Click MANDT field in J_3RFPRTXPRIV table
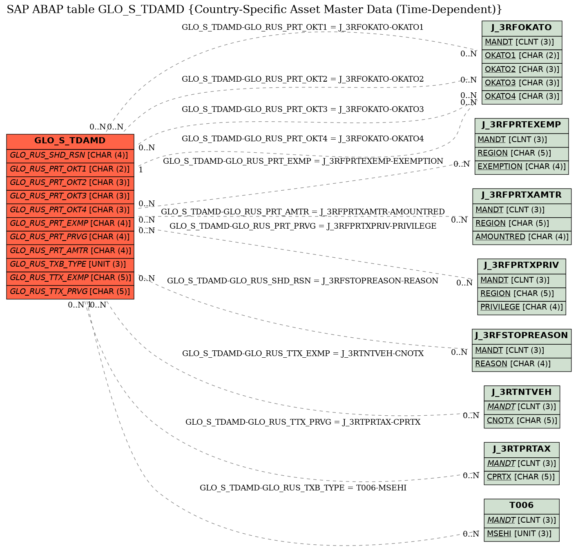The image size is (578, 548). click(522, 281)
